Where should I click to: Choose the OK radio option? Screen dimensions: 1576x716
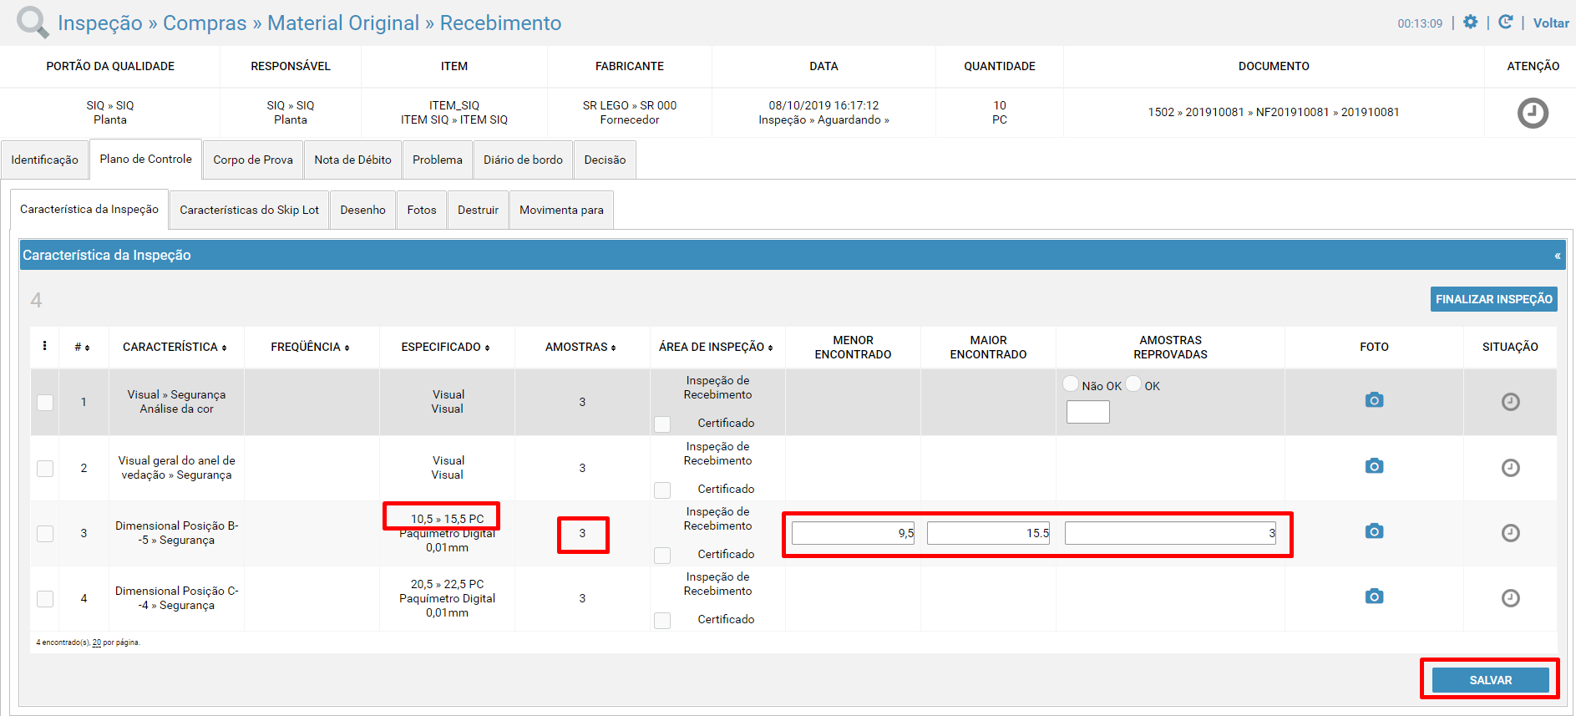pos(1133,384)
